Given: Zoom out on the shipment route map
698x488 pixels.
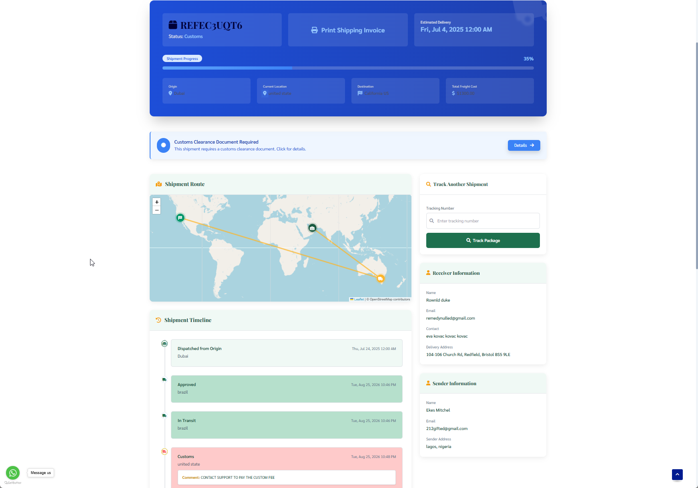Looking at the screenshot, I should pos(157,210).
